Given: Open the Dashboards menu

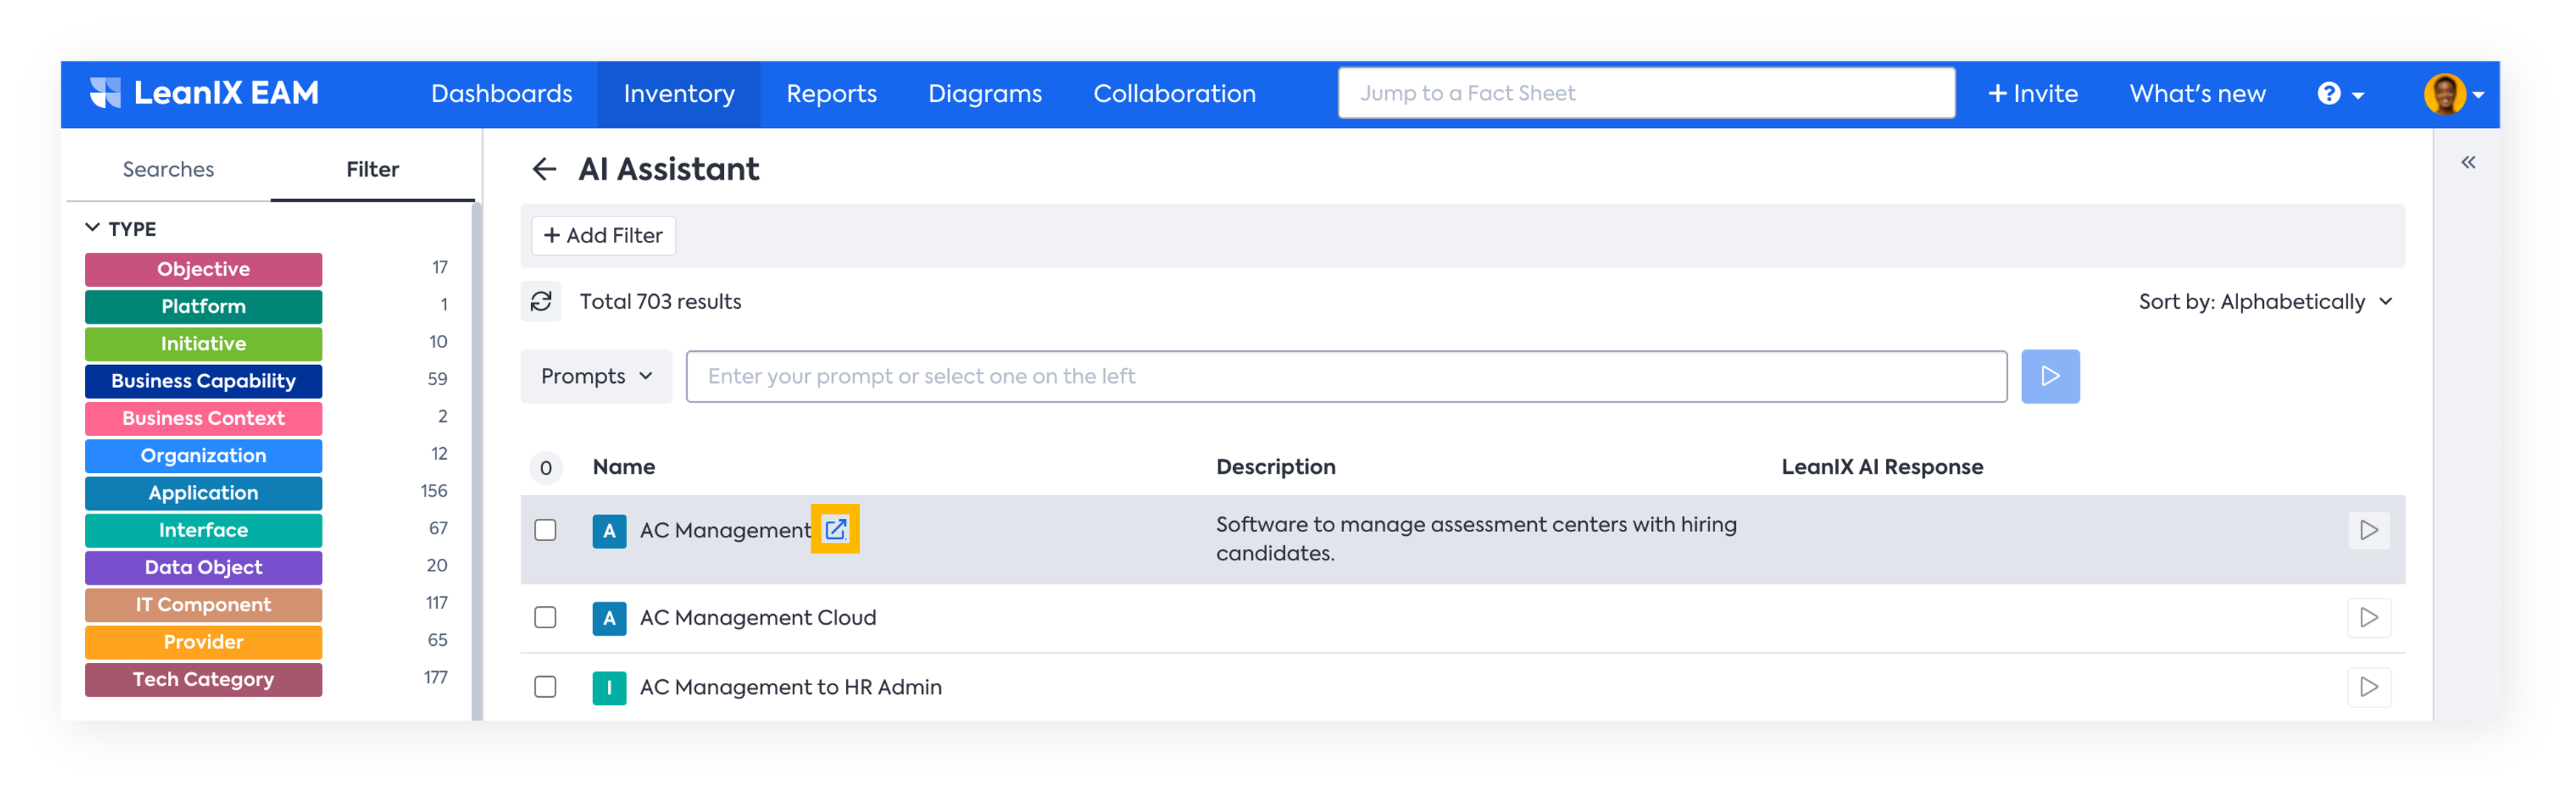Looking at the screenshot, I should [502, 94].
